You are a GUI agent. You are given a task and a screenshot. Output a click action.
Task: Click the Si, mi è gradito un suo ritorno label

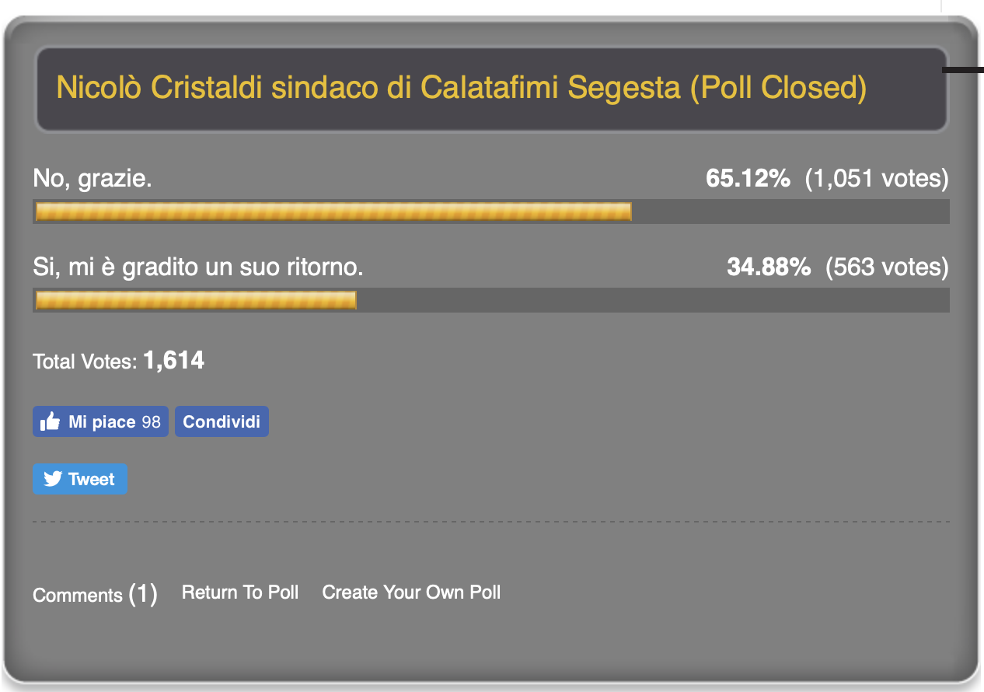coord(198,268)
